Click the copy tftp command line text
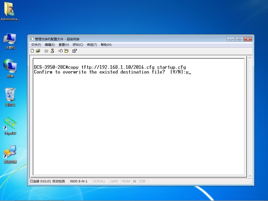 110,67
